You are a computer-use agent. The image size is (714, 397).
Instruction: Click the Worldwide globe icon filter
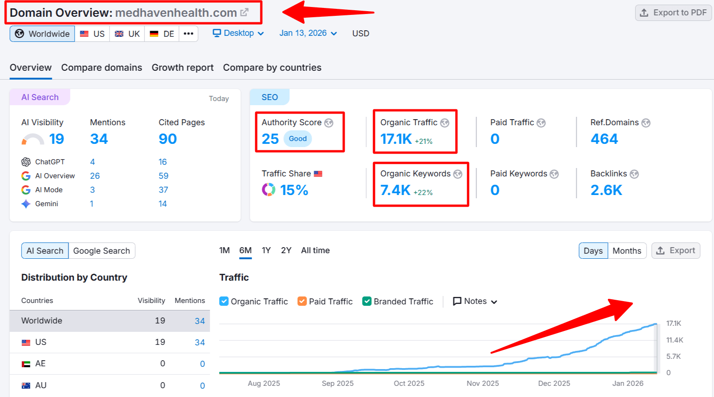19,33
